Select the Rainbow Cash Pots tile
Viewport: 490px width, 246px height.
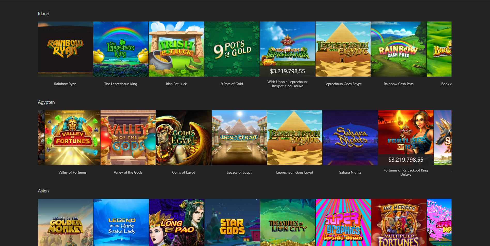398,49
